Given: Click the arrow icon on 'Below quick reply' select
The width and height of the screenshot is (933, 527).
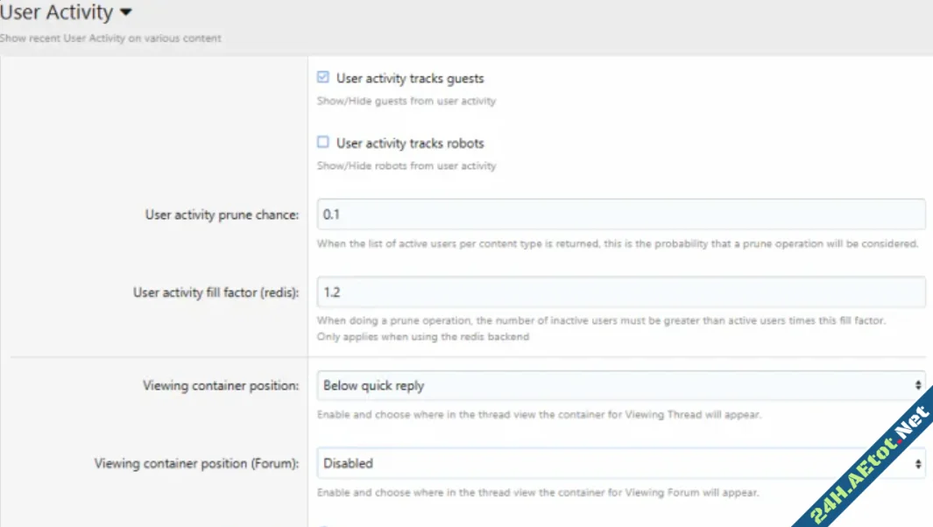Looking at the screenshot, I should click(x=917, y=385).
